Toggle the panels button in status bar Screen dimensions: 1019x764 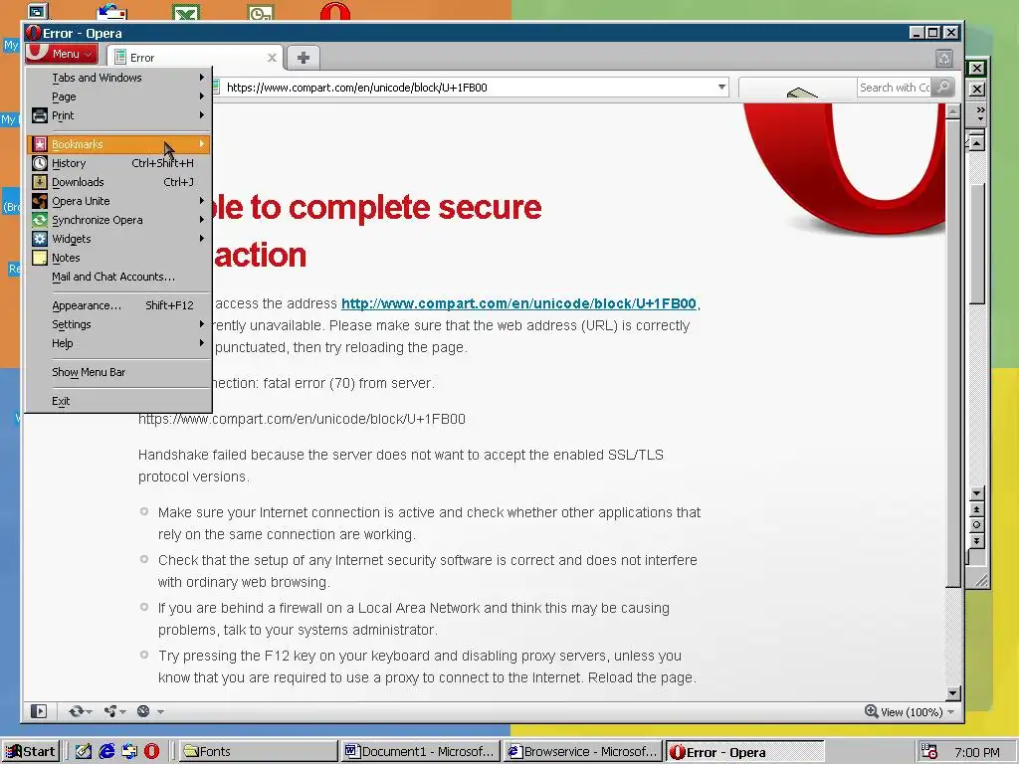pyautogui.click(x=39, y=711)
